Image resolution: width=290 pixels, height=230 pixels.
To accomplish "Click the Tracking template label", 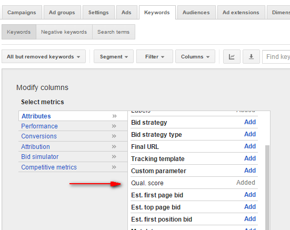I will [158, 159].
